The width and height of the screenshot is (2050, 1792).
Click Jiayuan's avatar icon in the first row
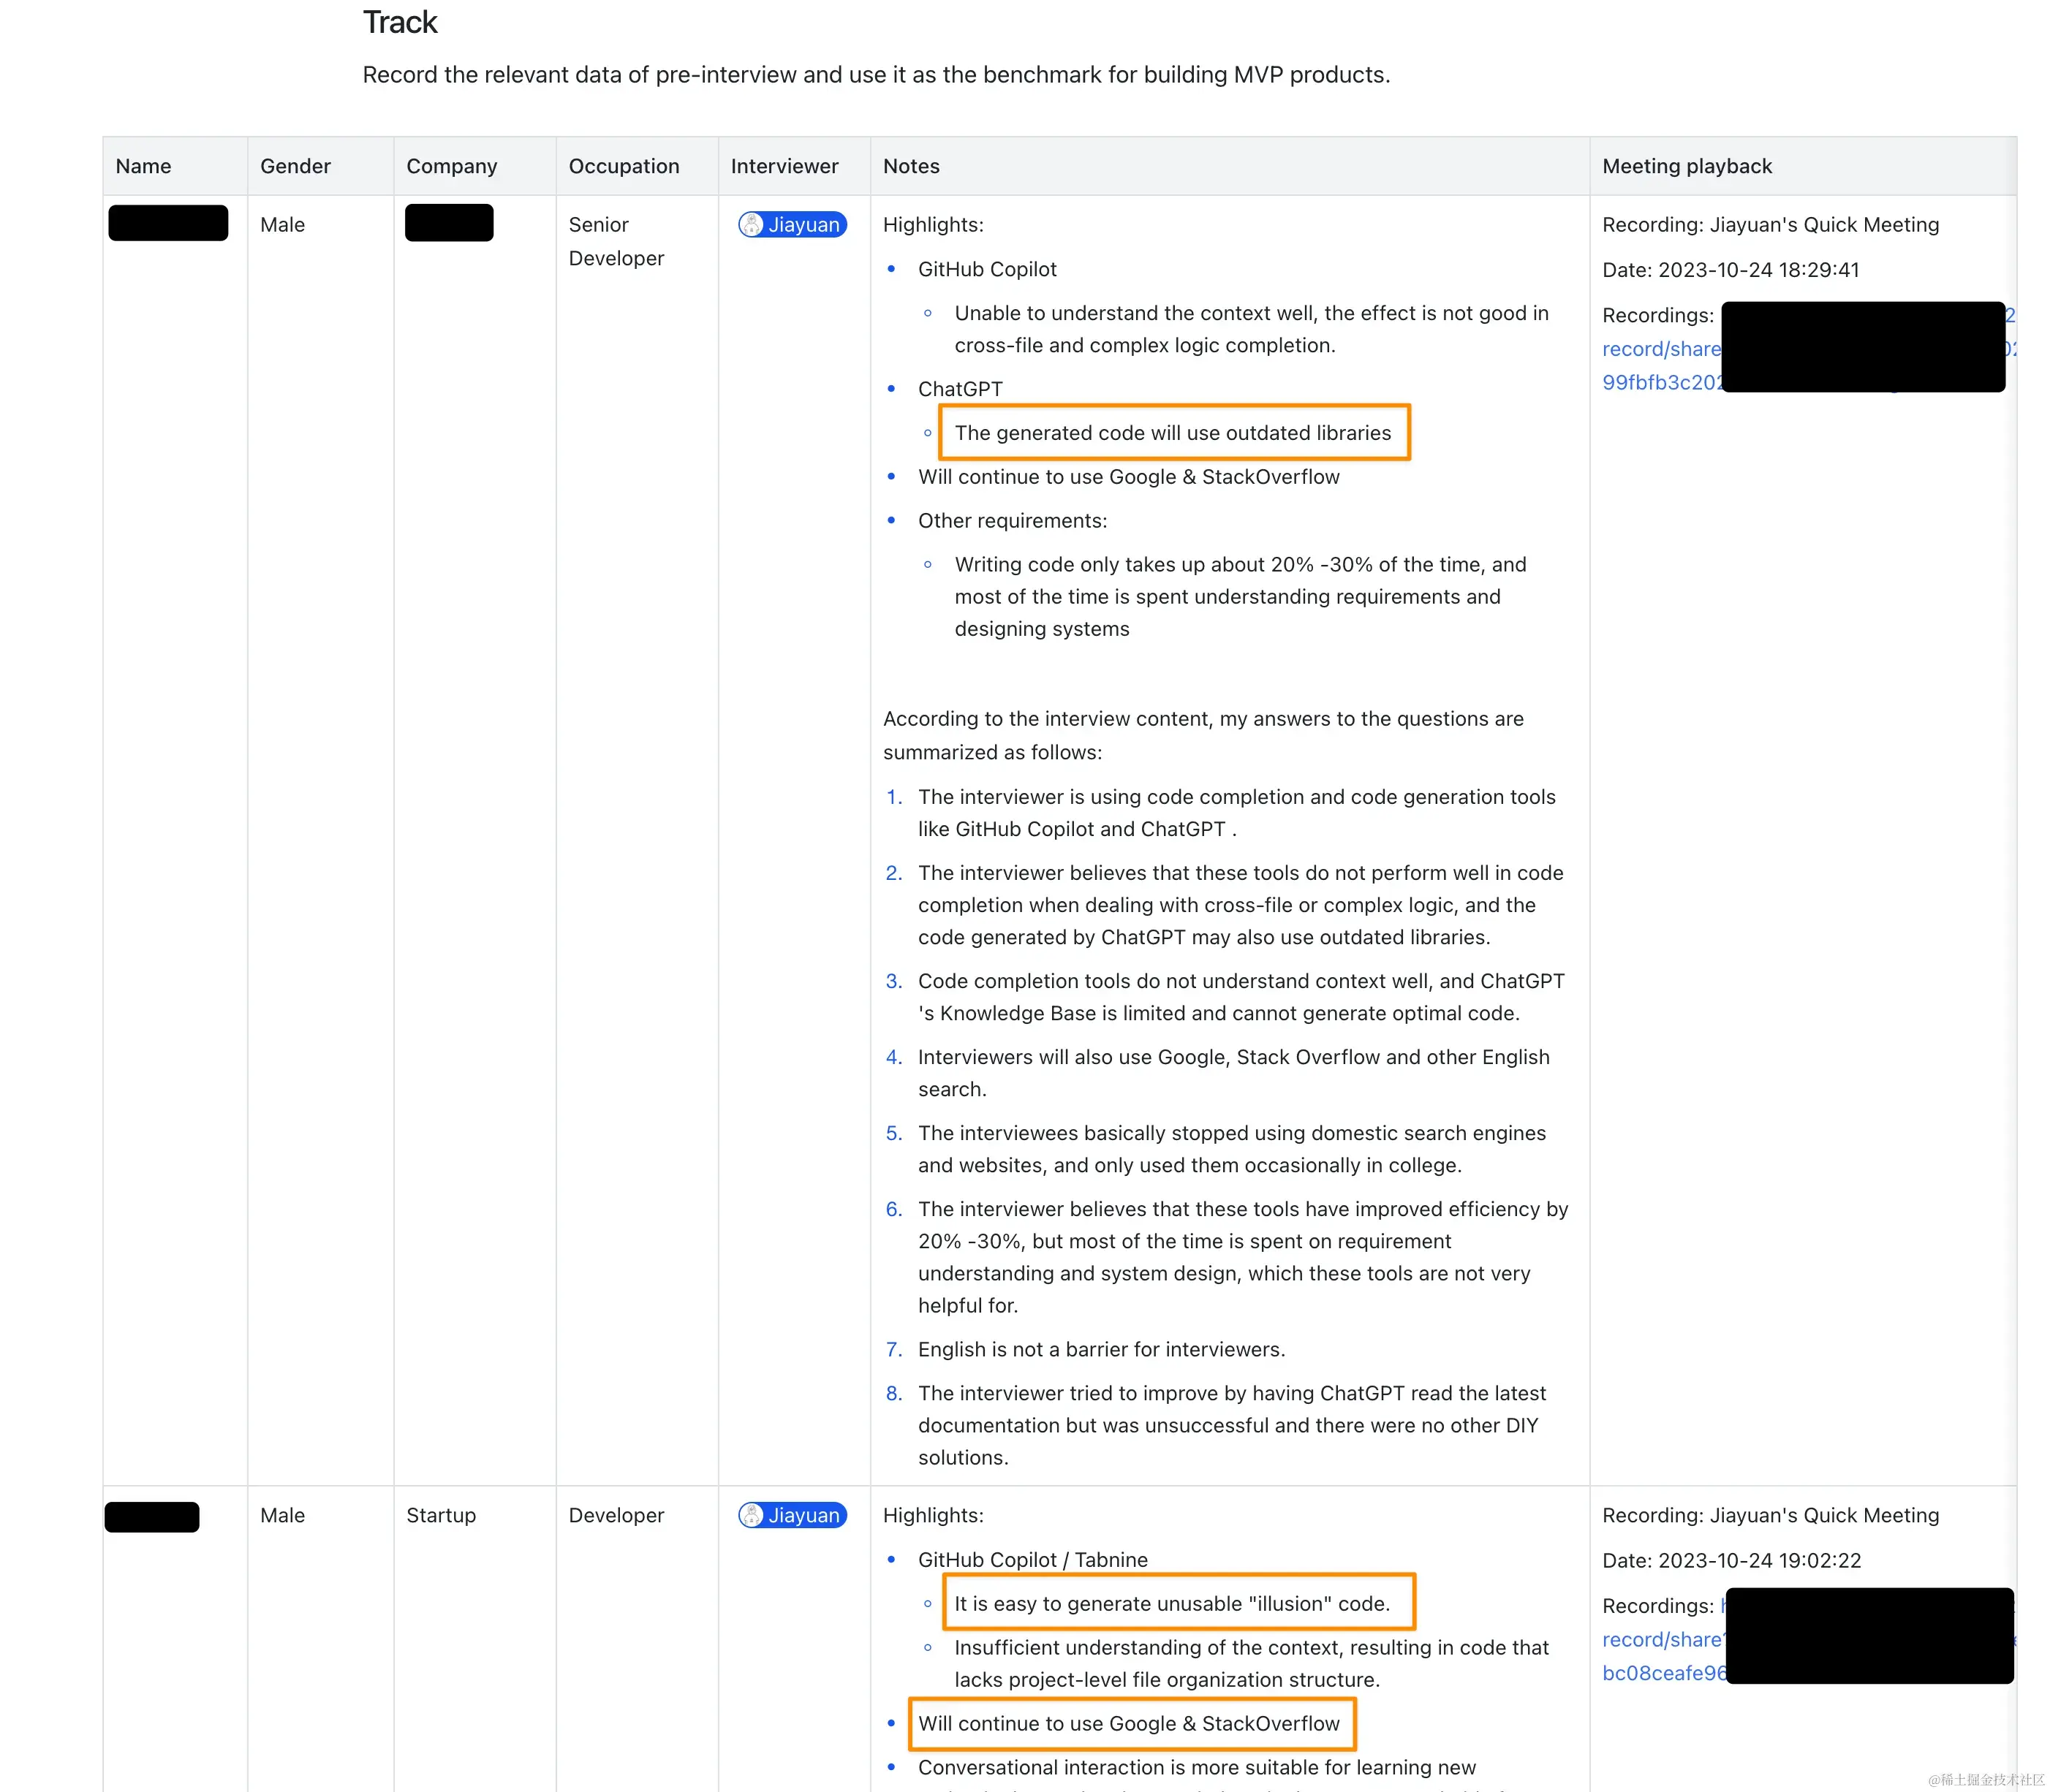click(x=752, y=225)
